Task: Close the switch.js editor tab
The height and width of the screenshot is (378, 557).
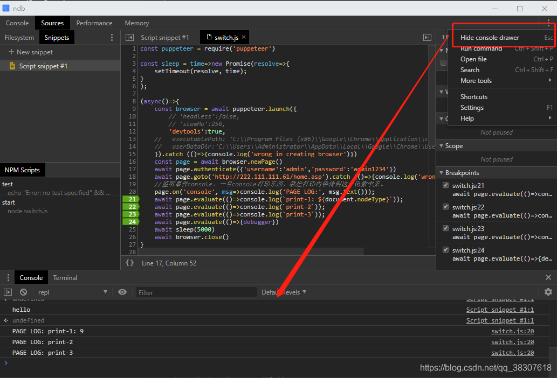Action: tap(244, 37)
